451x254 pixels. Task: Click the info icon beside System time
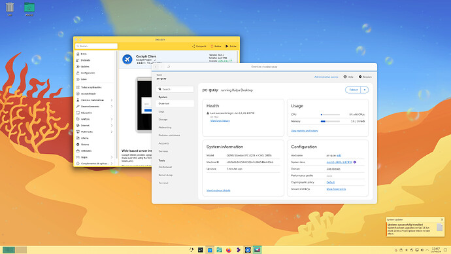click(355, 162)
